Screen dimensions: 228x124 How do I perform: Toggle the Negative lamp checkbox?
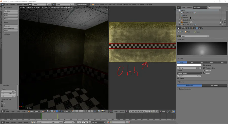204,65
